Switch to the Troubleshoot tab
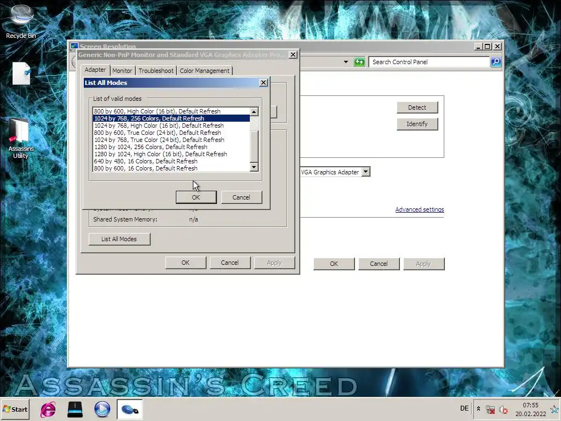 tap(156, 71)
